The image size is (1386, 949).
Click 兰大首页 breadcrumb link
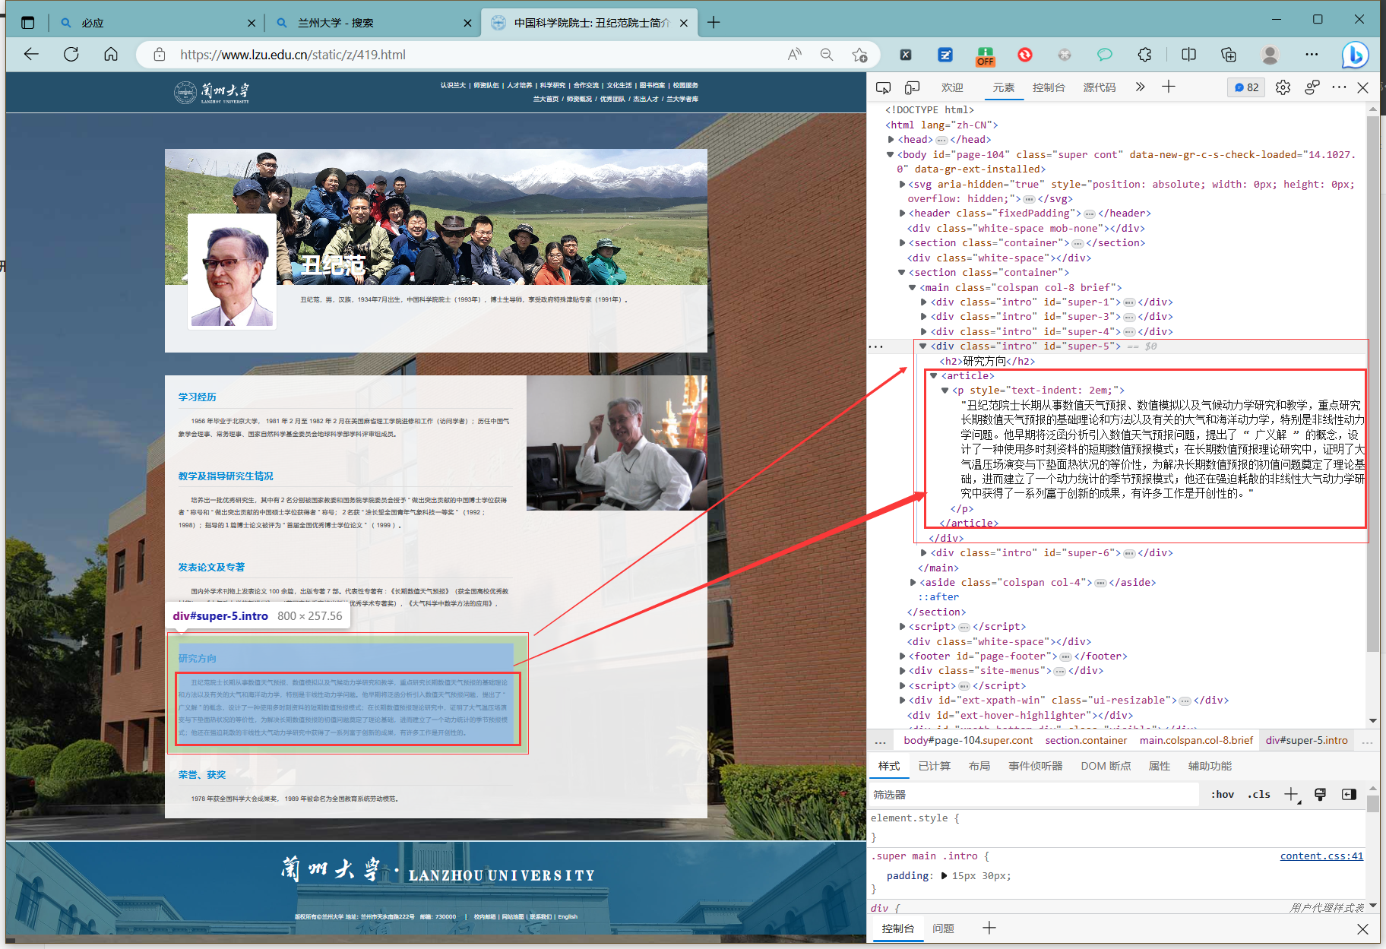pos(546,99)
